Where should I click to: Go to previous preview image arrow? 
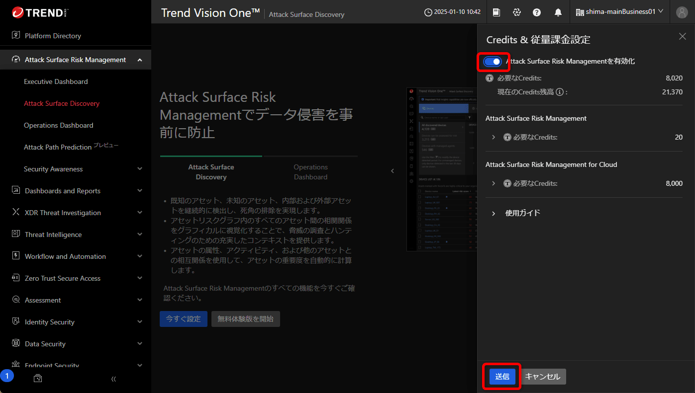[x=392, y=171]
